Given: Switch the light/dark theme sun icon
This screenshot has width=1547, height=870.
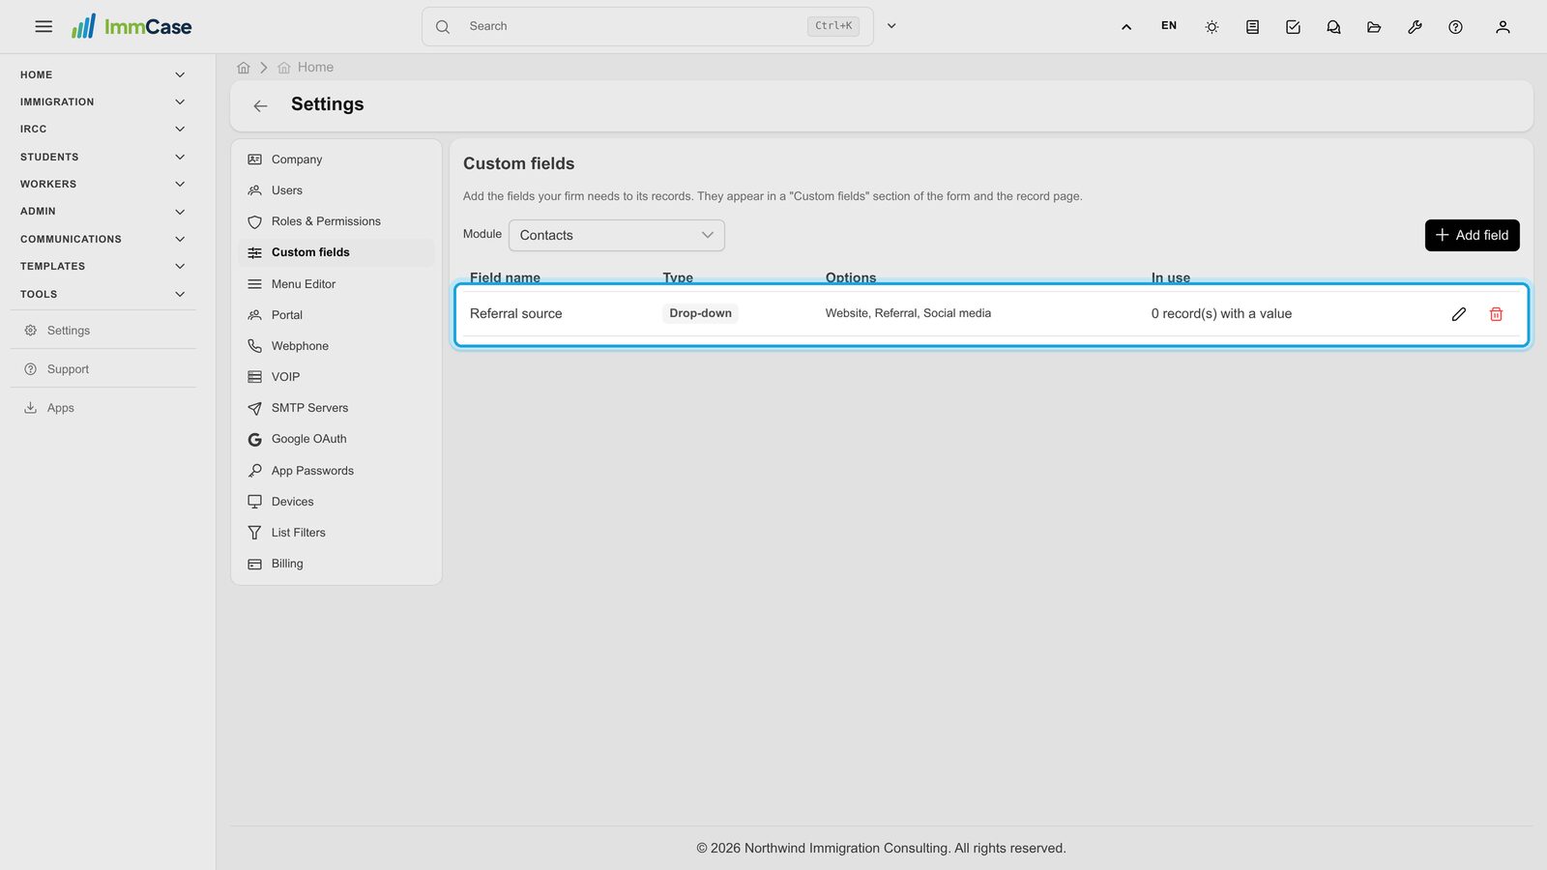Looking at the screenshot, I should tap(1211, 27).
